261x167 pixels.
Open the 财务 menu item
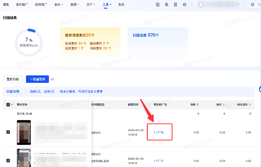coord(121,4)
